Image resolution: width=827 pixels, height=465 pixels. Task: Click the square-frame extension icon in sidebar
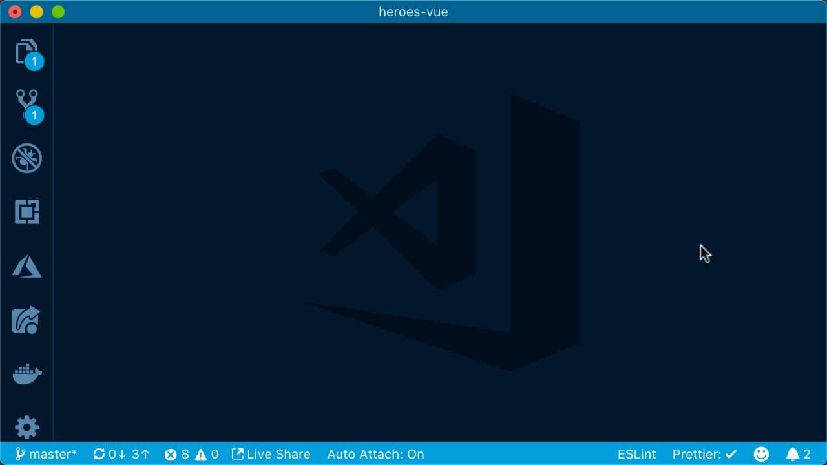coord(26,212)
